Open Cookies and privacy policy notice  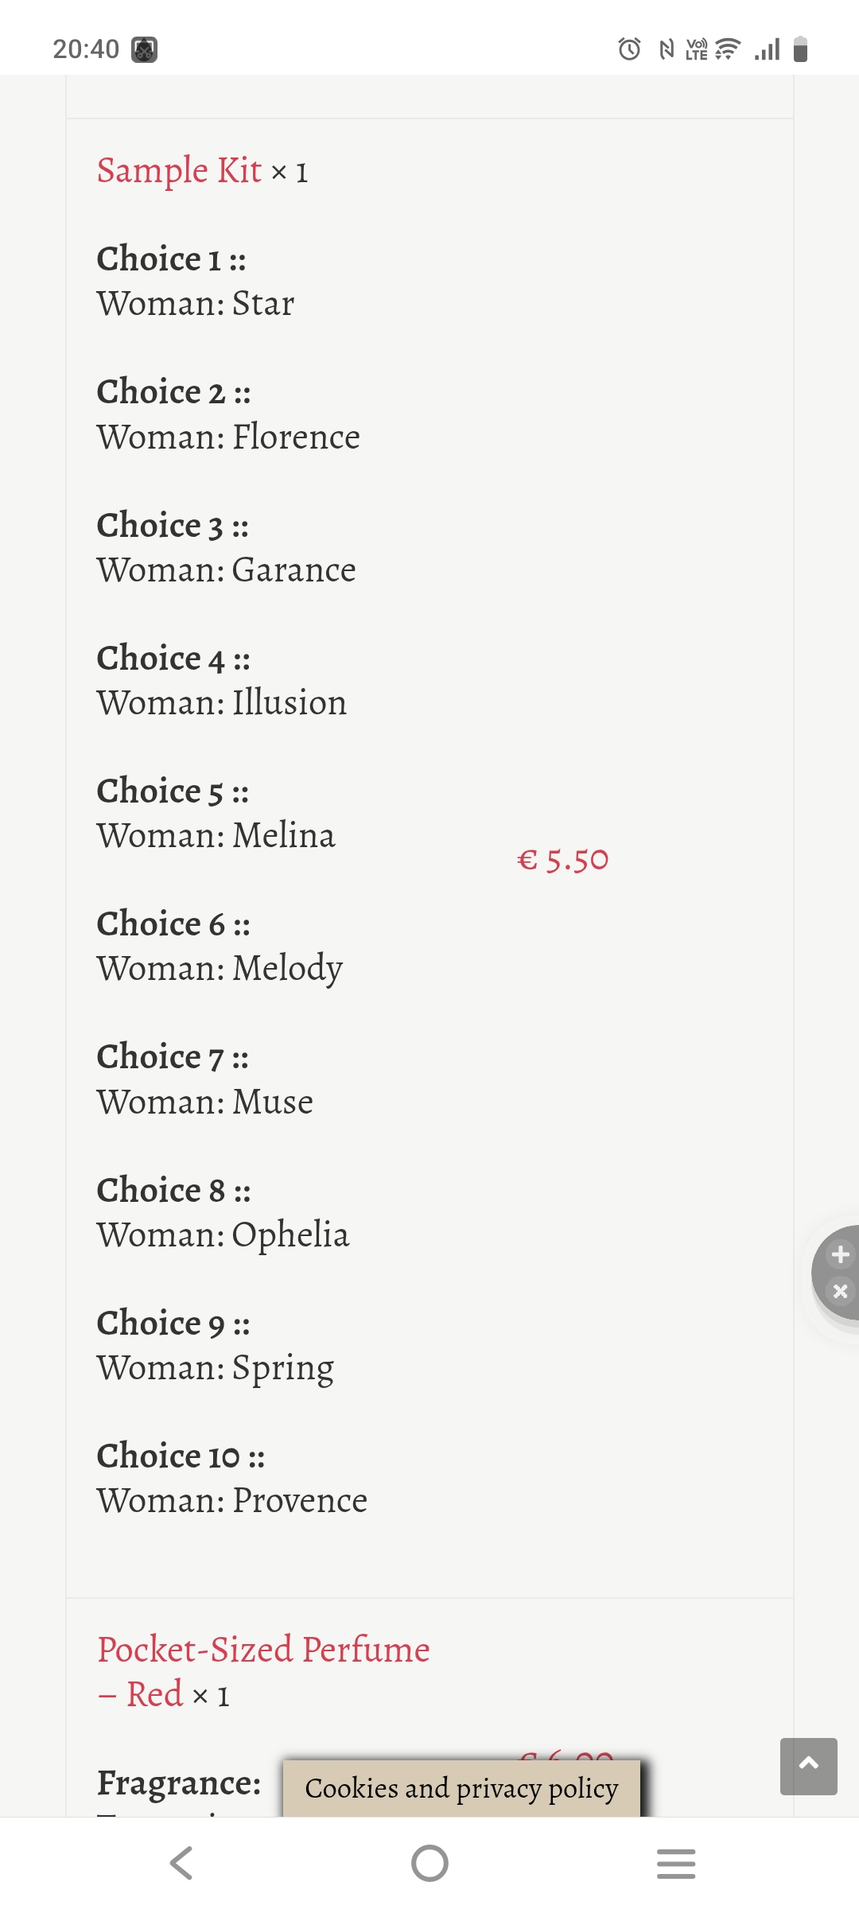tap(461, 1788)
